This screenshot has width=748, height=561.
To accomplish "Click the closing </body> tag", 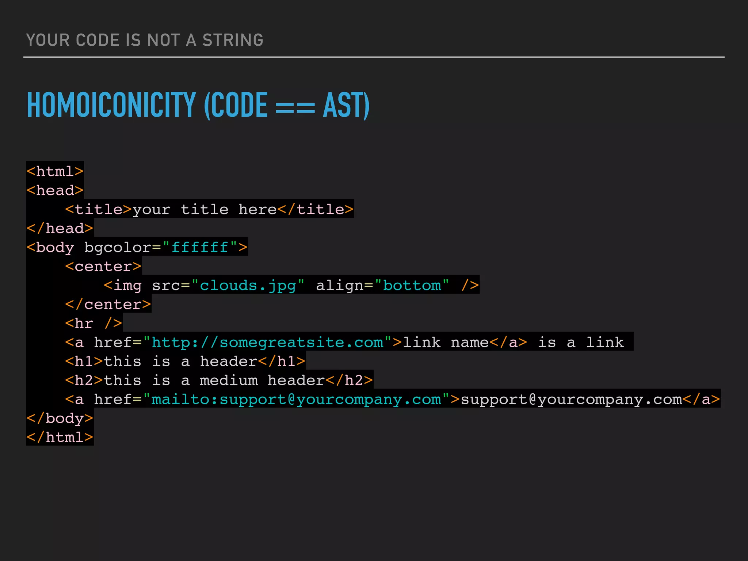I will click(60, 419).
